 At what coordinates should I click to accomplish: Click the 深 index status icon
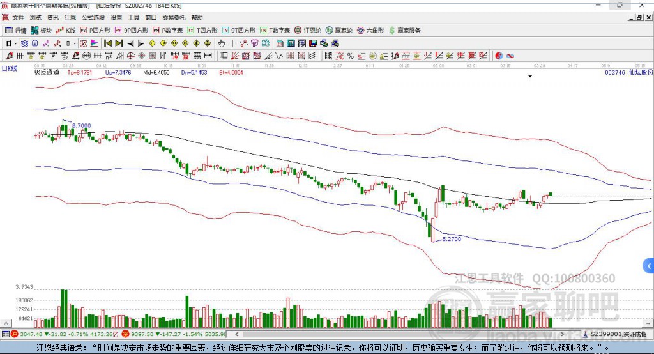click(x=125, y=334)
